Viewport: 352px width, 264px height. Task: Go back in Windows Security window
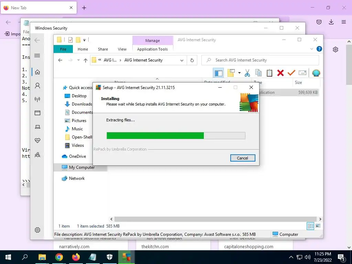pos(37,40)
